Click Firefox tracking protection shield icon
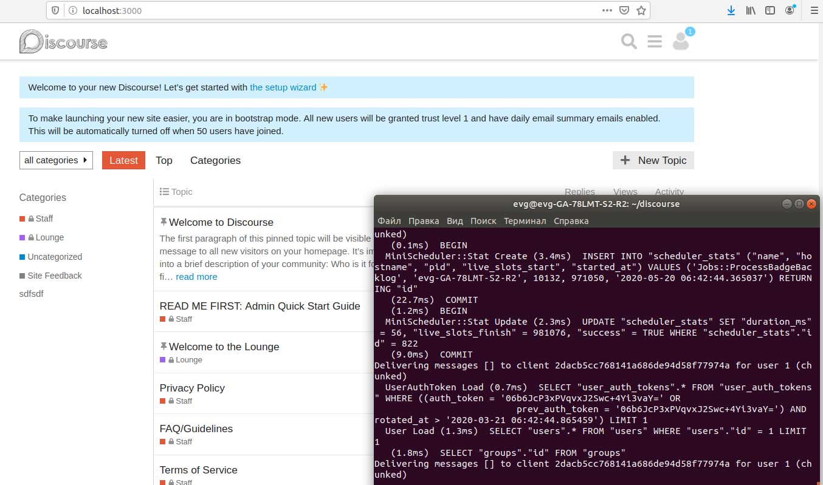This screenshot has width=823, height=485. [x=55, y=10]
